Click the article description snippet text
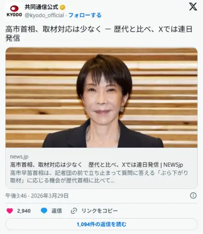203x234 pixels. pyautogui.click(x=99, y=177)
